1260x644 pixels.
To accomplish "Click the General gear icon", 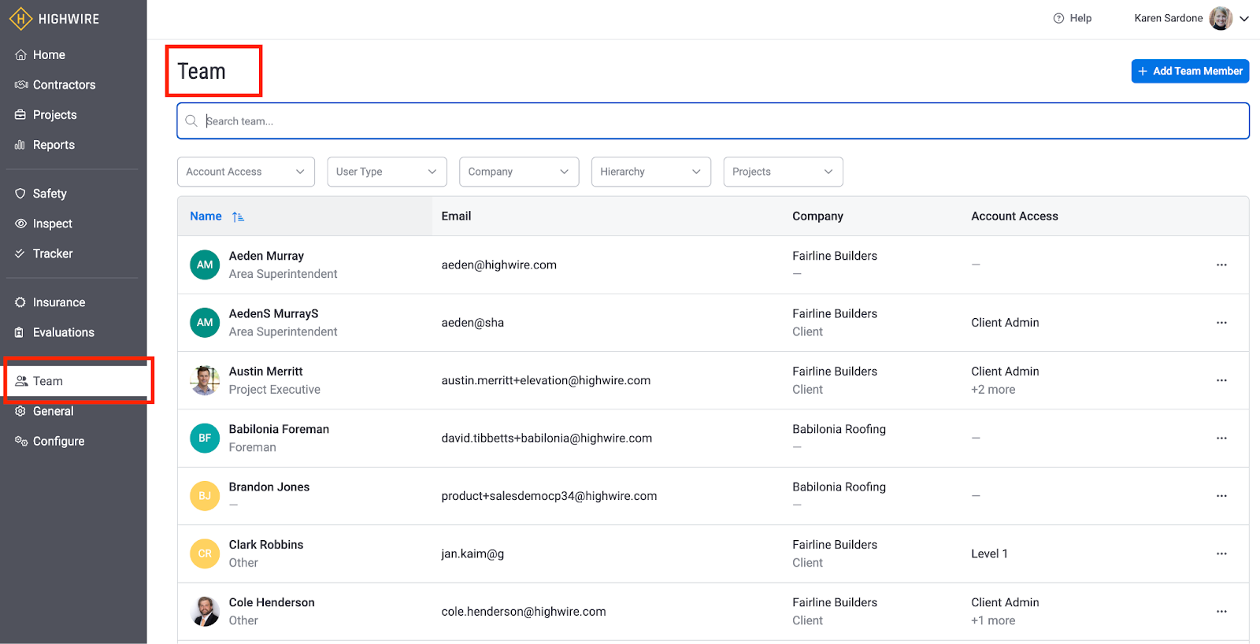I will pyautogui.click(x=20, y=411).
